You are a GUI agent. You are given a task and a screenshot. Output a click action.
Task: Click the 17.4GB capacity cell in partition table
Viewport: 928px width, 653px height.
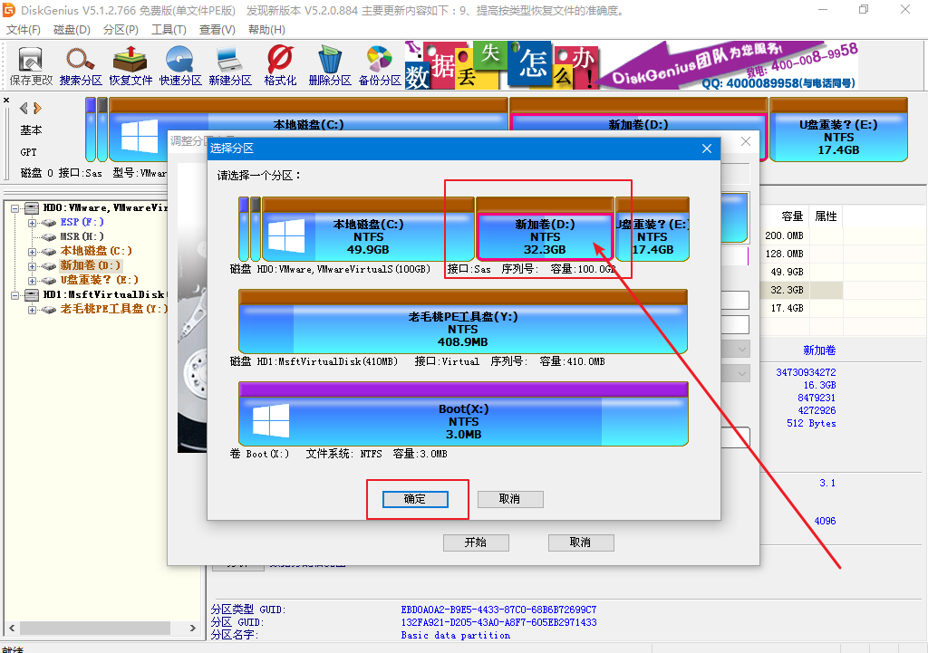pos(787,308)
